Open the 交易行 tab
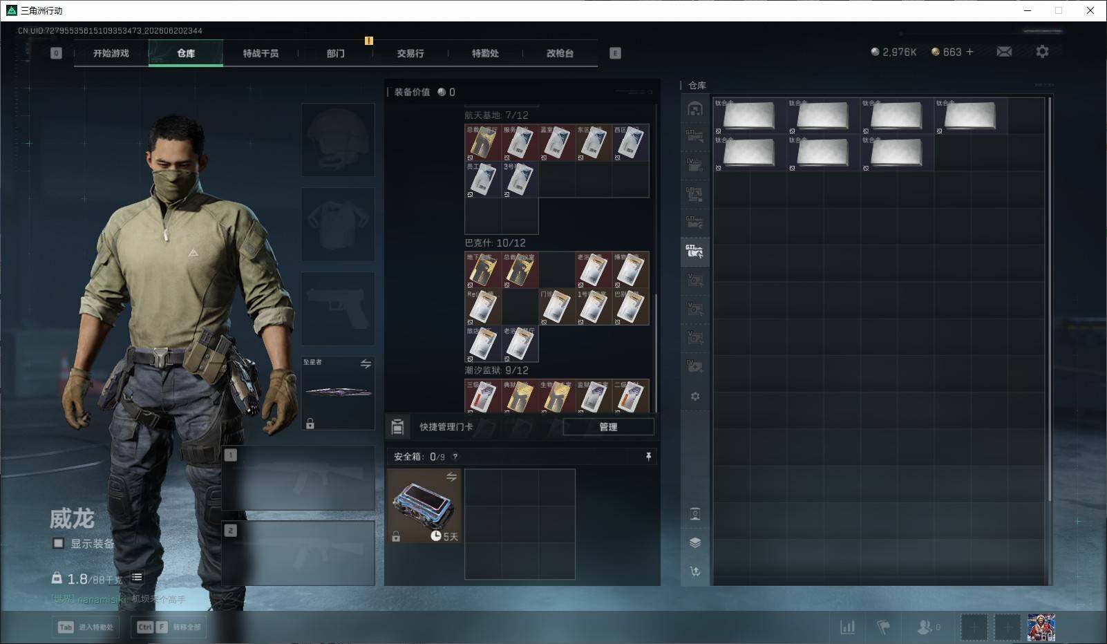This screenshot has width=1107, height=644. 410,53
